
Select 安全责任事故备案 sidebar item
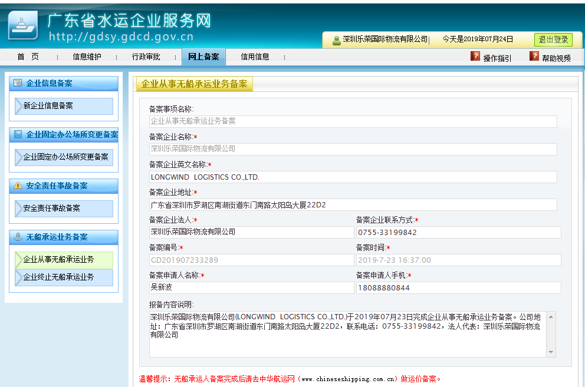pos(64,208)
